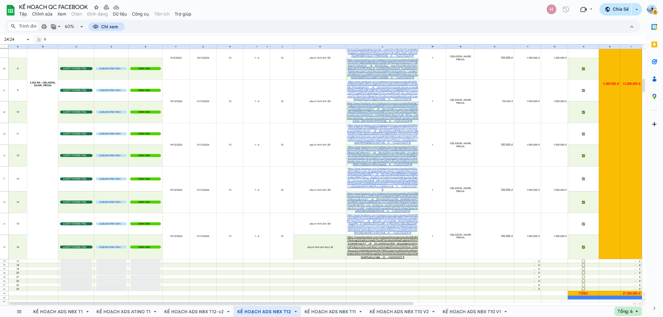Open Google Keep side panel
The width and height of the screenshot is (663, 317).
click(654, 44)
